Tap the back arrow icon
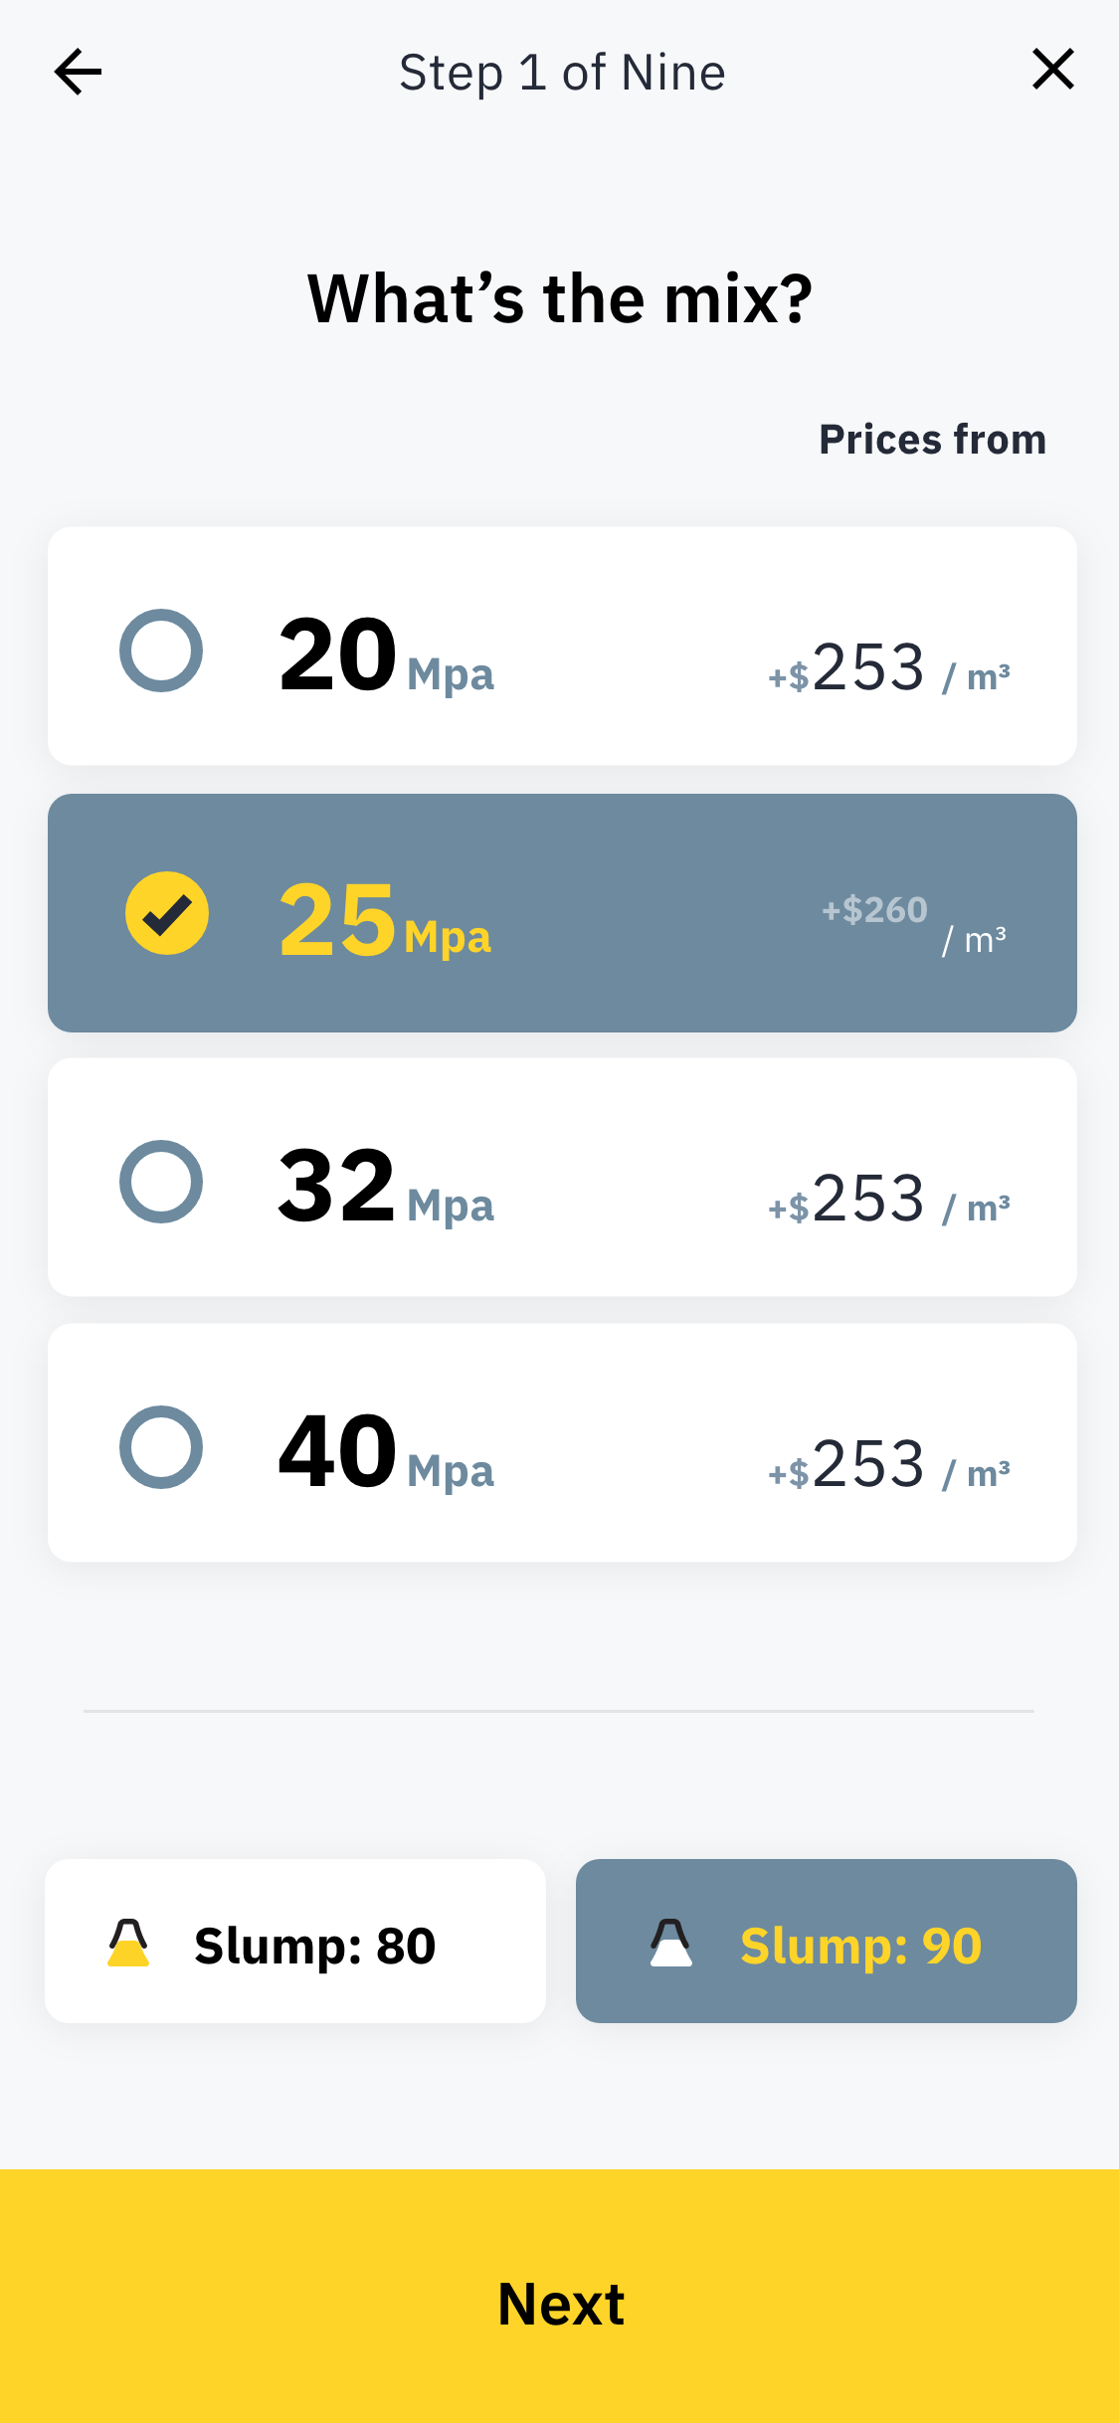1119x2423 pixels. point(78,72)
